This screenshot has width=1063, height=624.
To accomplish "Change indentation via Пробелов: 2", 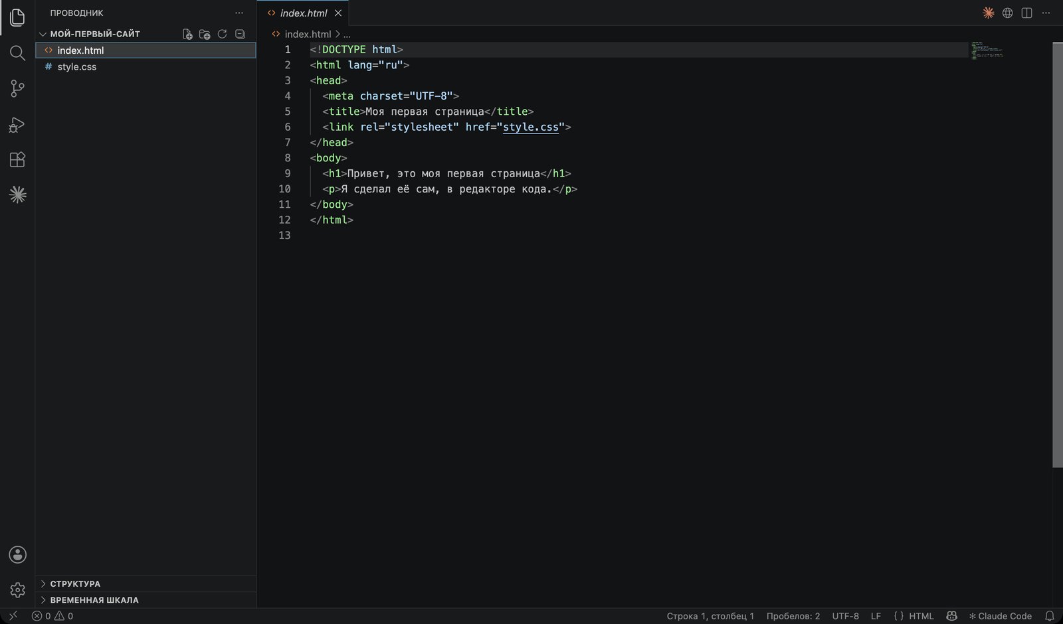I will (x=793, y=616).
